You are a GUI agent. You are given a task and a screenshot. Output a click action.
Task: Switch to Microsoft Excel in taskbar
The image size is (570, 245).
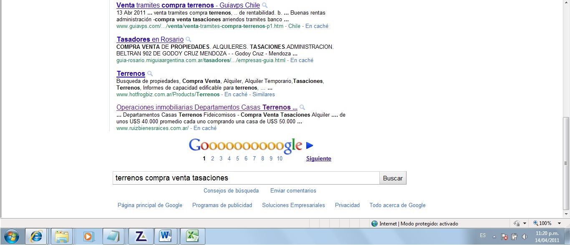(192, 236)
